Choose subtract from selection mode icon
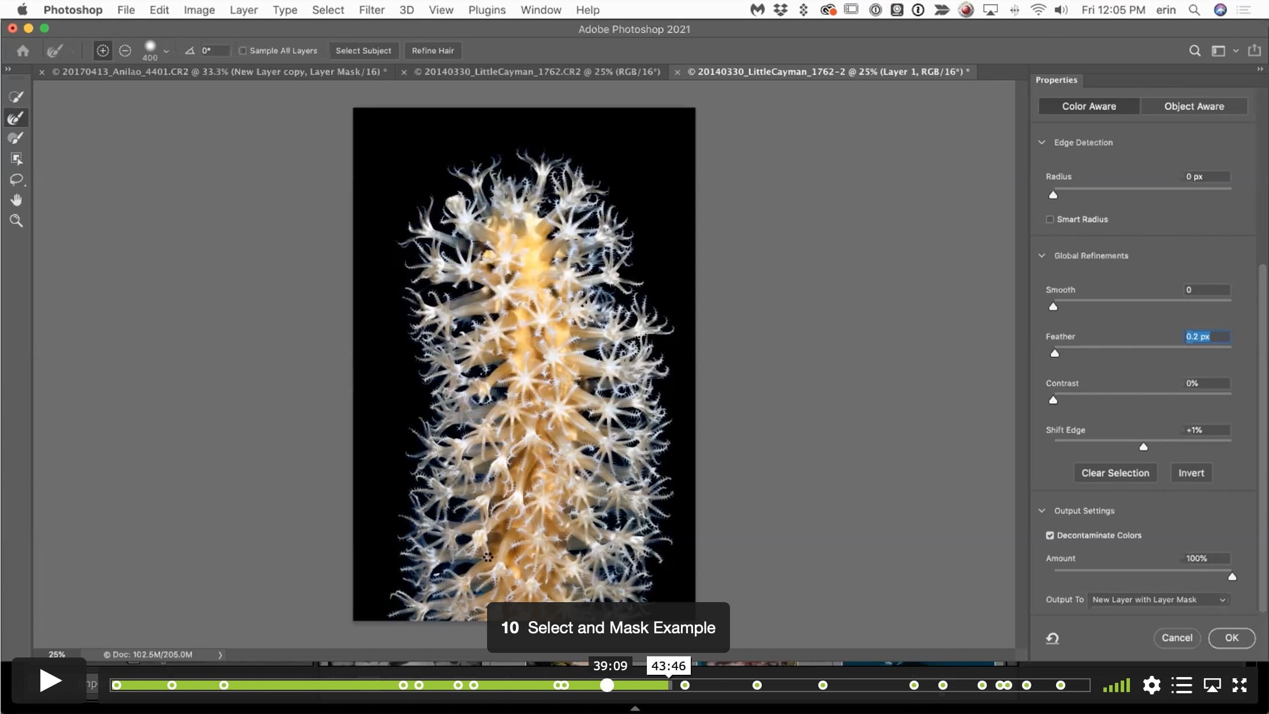Viewport: 1269px width, 714px height. pyautogui.click(x=125, y=51)
